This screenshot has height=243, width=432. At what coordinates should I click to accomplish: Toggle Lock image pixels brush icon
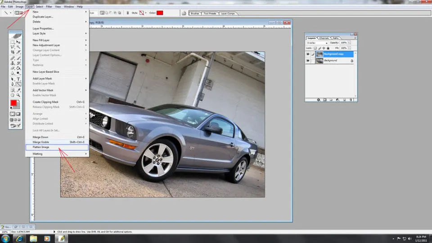(319, 48)
